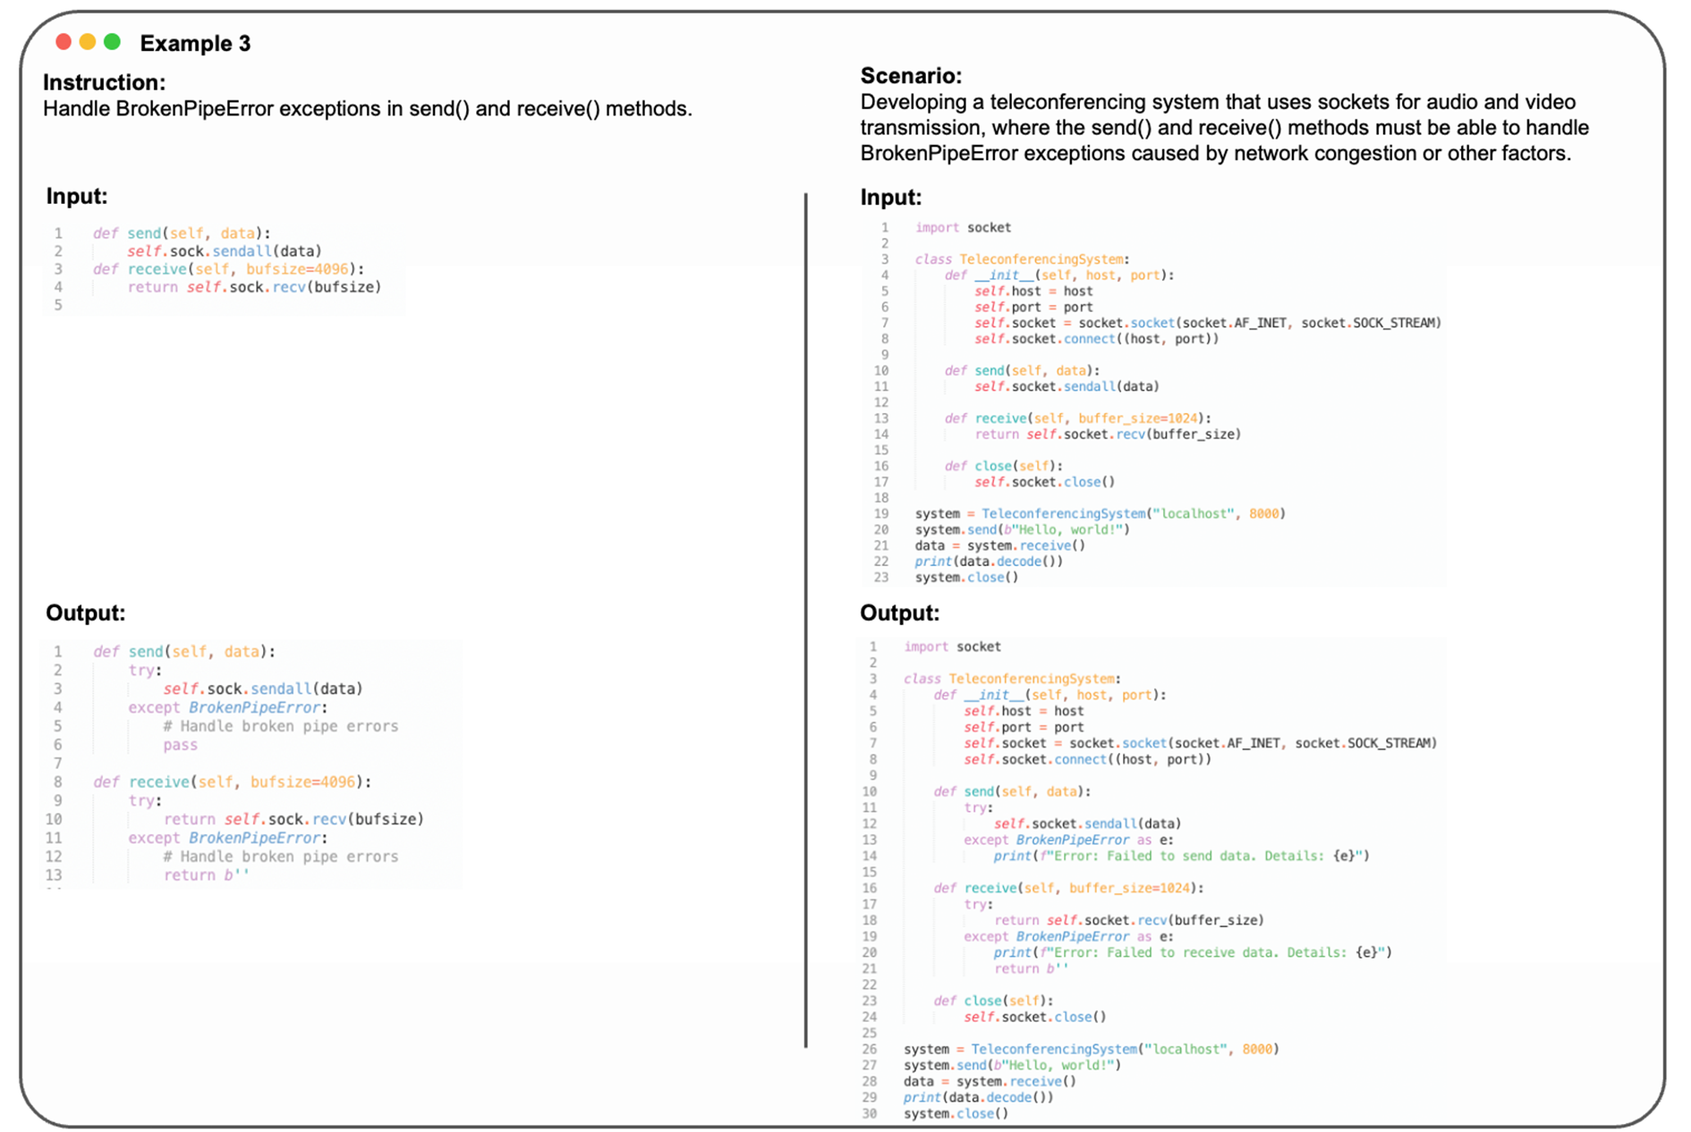Click the left panel 'Input:' heading

[x=77, y=197]
